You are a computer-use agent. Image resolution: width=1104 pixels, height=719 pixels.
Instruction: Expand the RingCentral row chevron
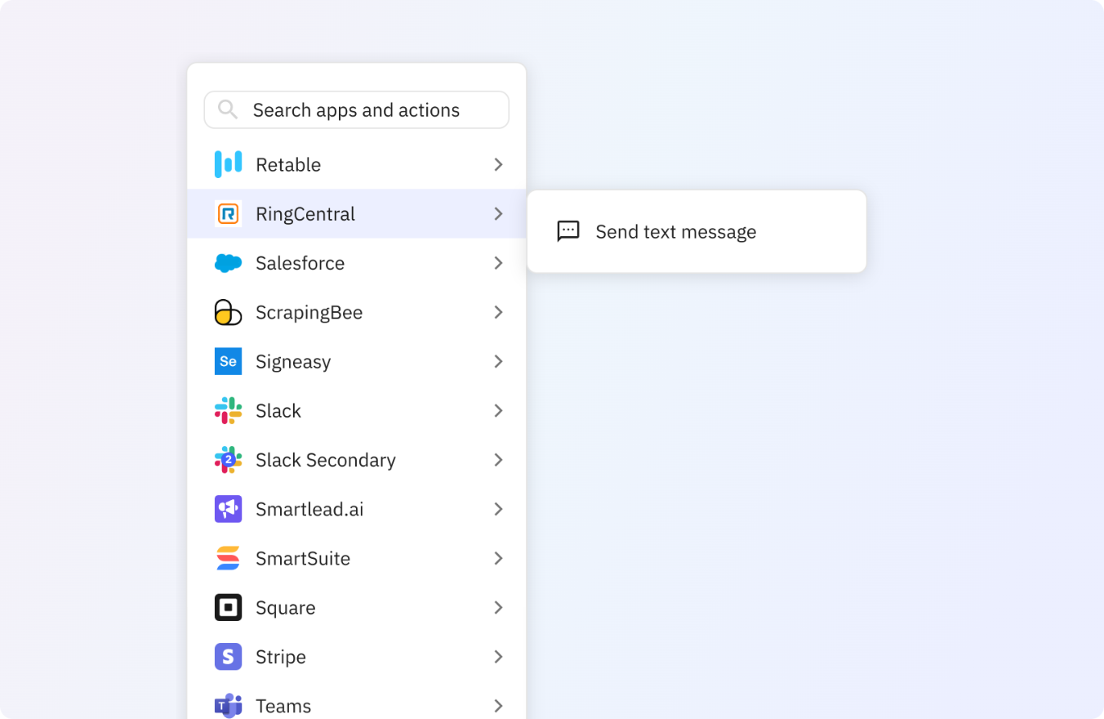(x=498, y=214)
